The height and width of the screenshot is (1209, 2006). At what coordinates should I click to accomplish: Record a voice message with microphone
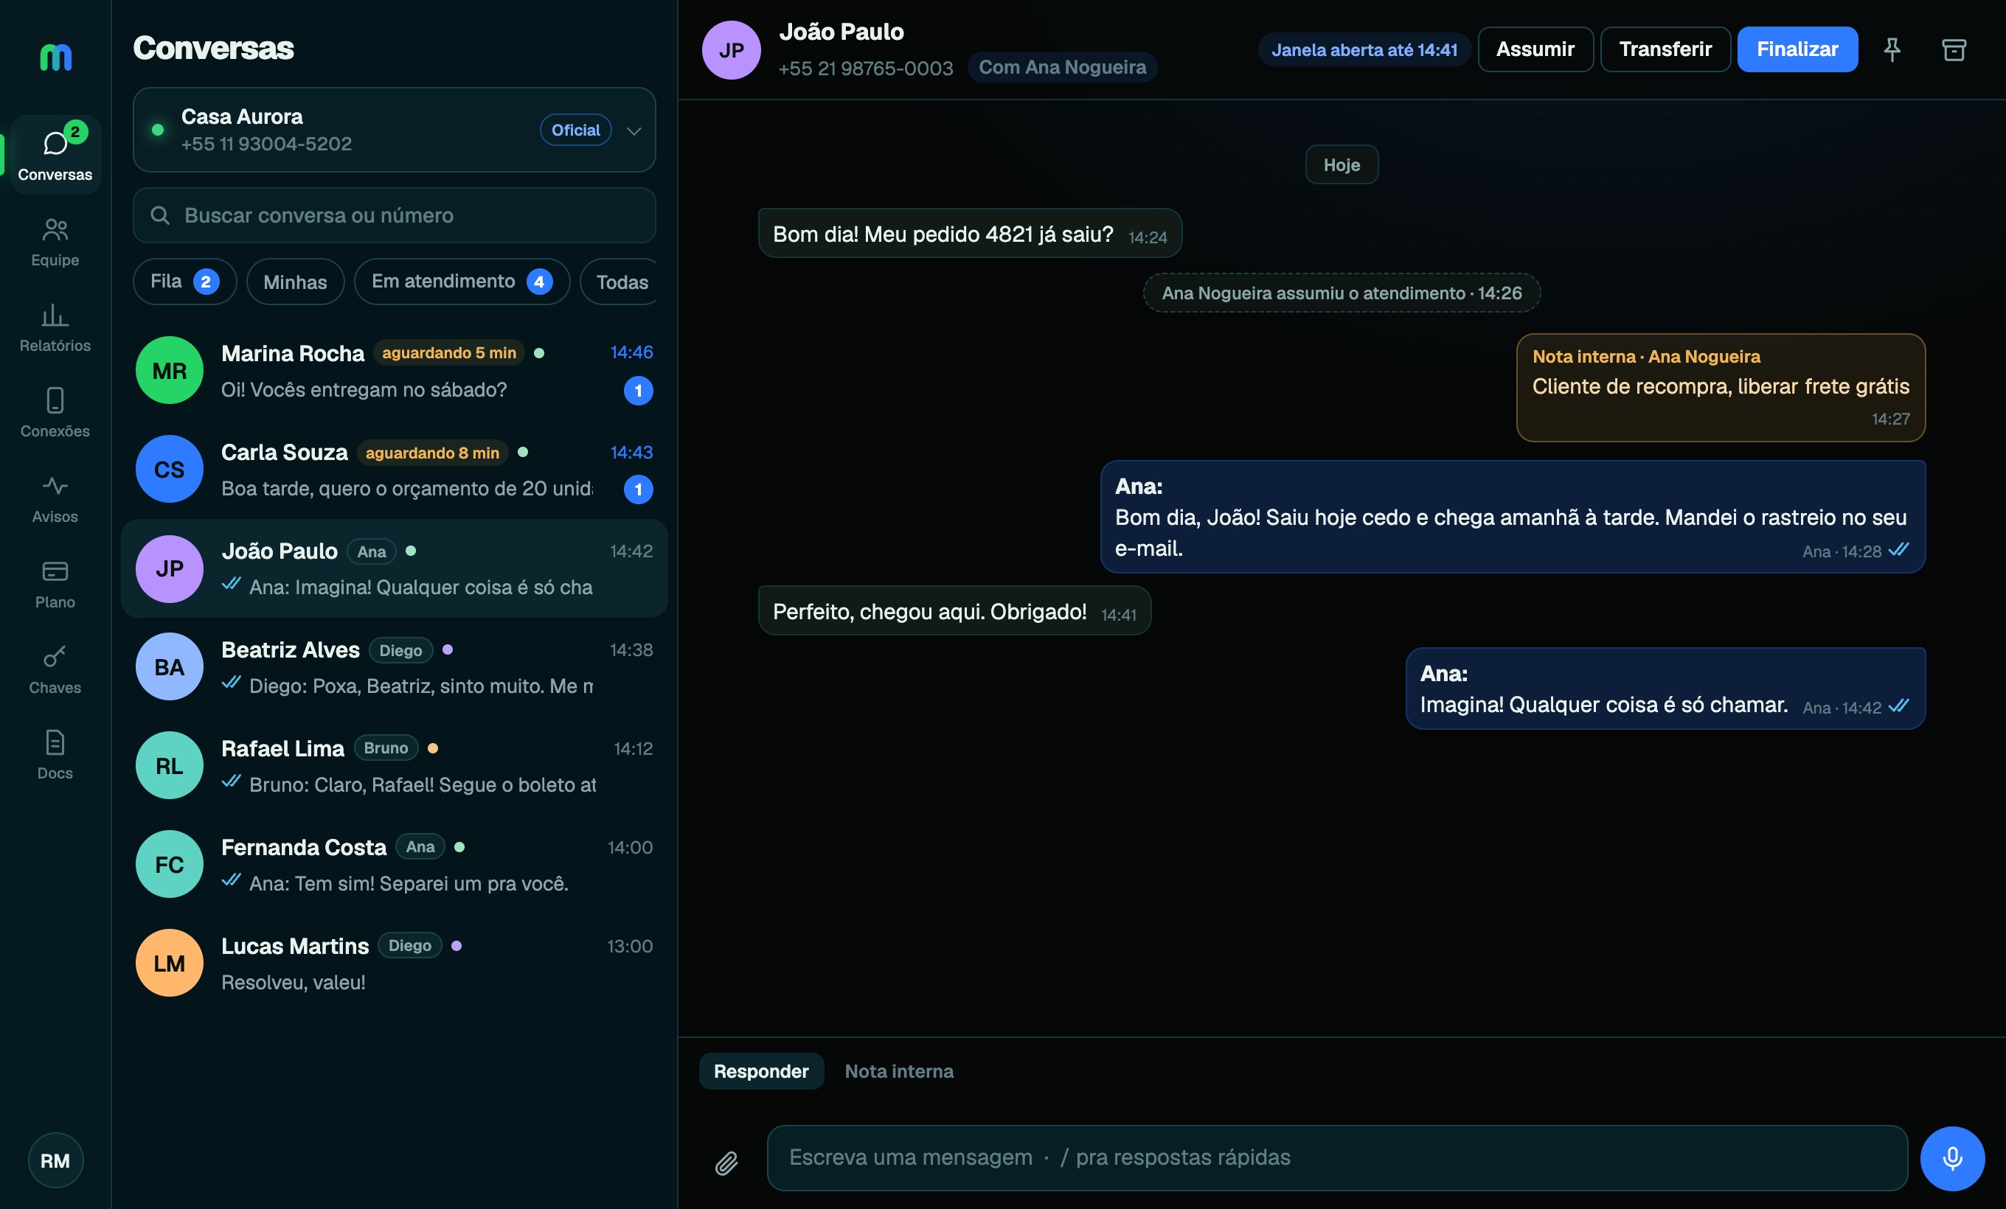click(1952, 1157)
